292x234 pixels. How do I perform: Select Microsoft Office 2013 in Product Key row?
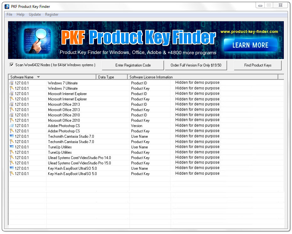coord(64,110)
